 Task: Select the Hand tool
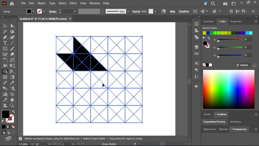[12, 100]
